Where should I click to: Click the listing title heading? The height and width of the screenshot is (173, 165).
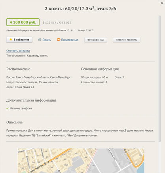point(80,9)
